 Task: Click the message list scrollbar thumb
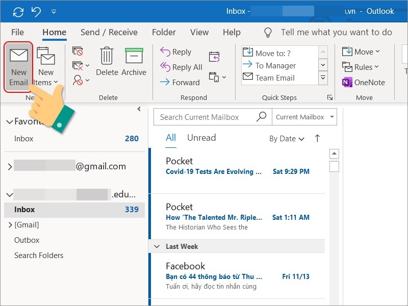coord(334,167)
